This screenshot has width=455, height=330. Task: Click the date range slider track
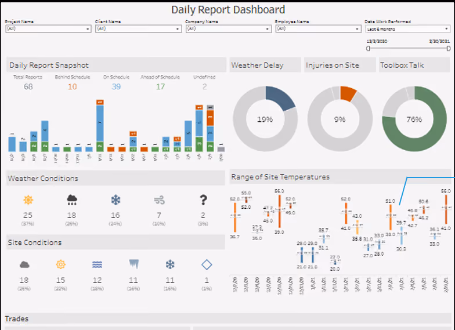[409, 49]
